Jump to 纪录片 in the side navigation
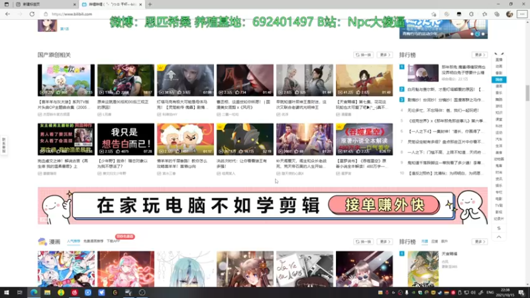The image size is (530, 298). click(x=499, y=219)
